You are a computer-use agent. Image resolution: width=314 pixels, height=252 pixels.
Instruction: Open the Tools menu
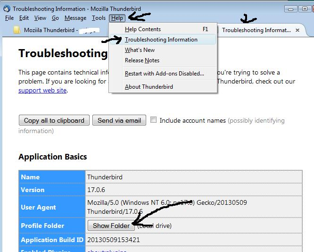(99, 18)
